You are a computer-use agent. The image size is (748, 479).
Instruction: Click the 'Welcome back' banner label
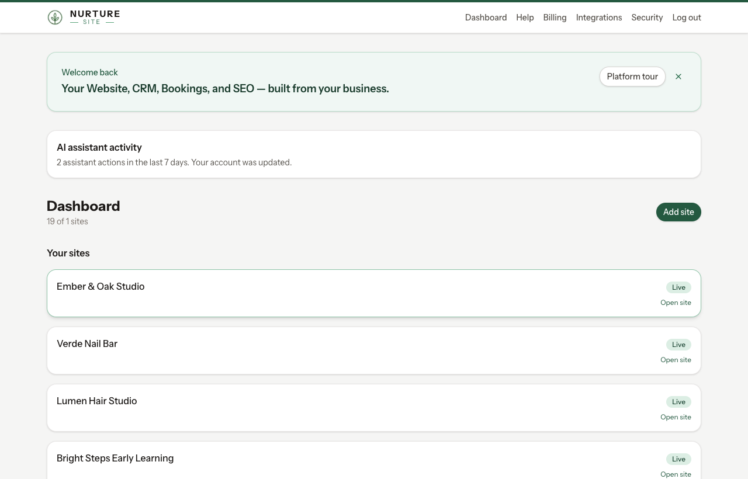(x=89, y=72)
